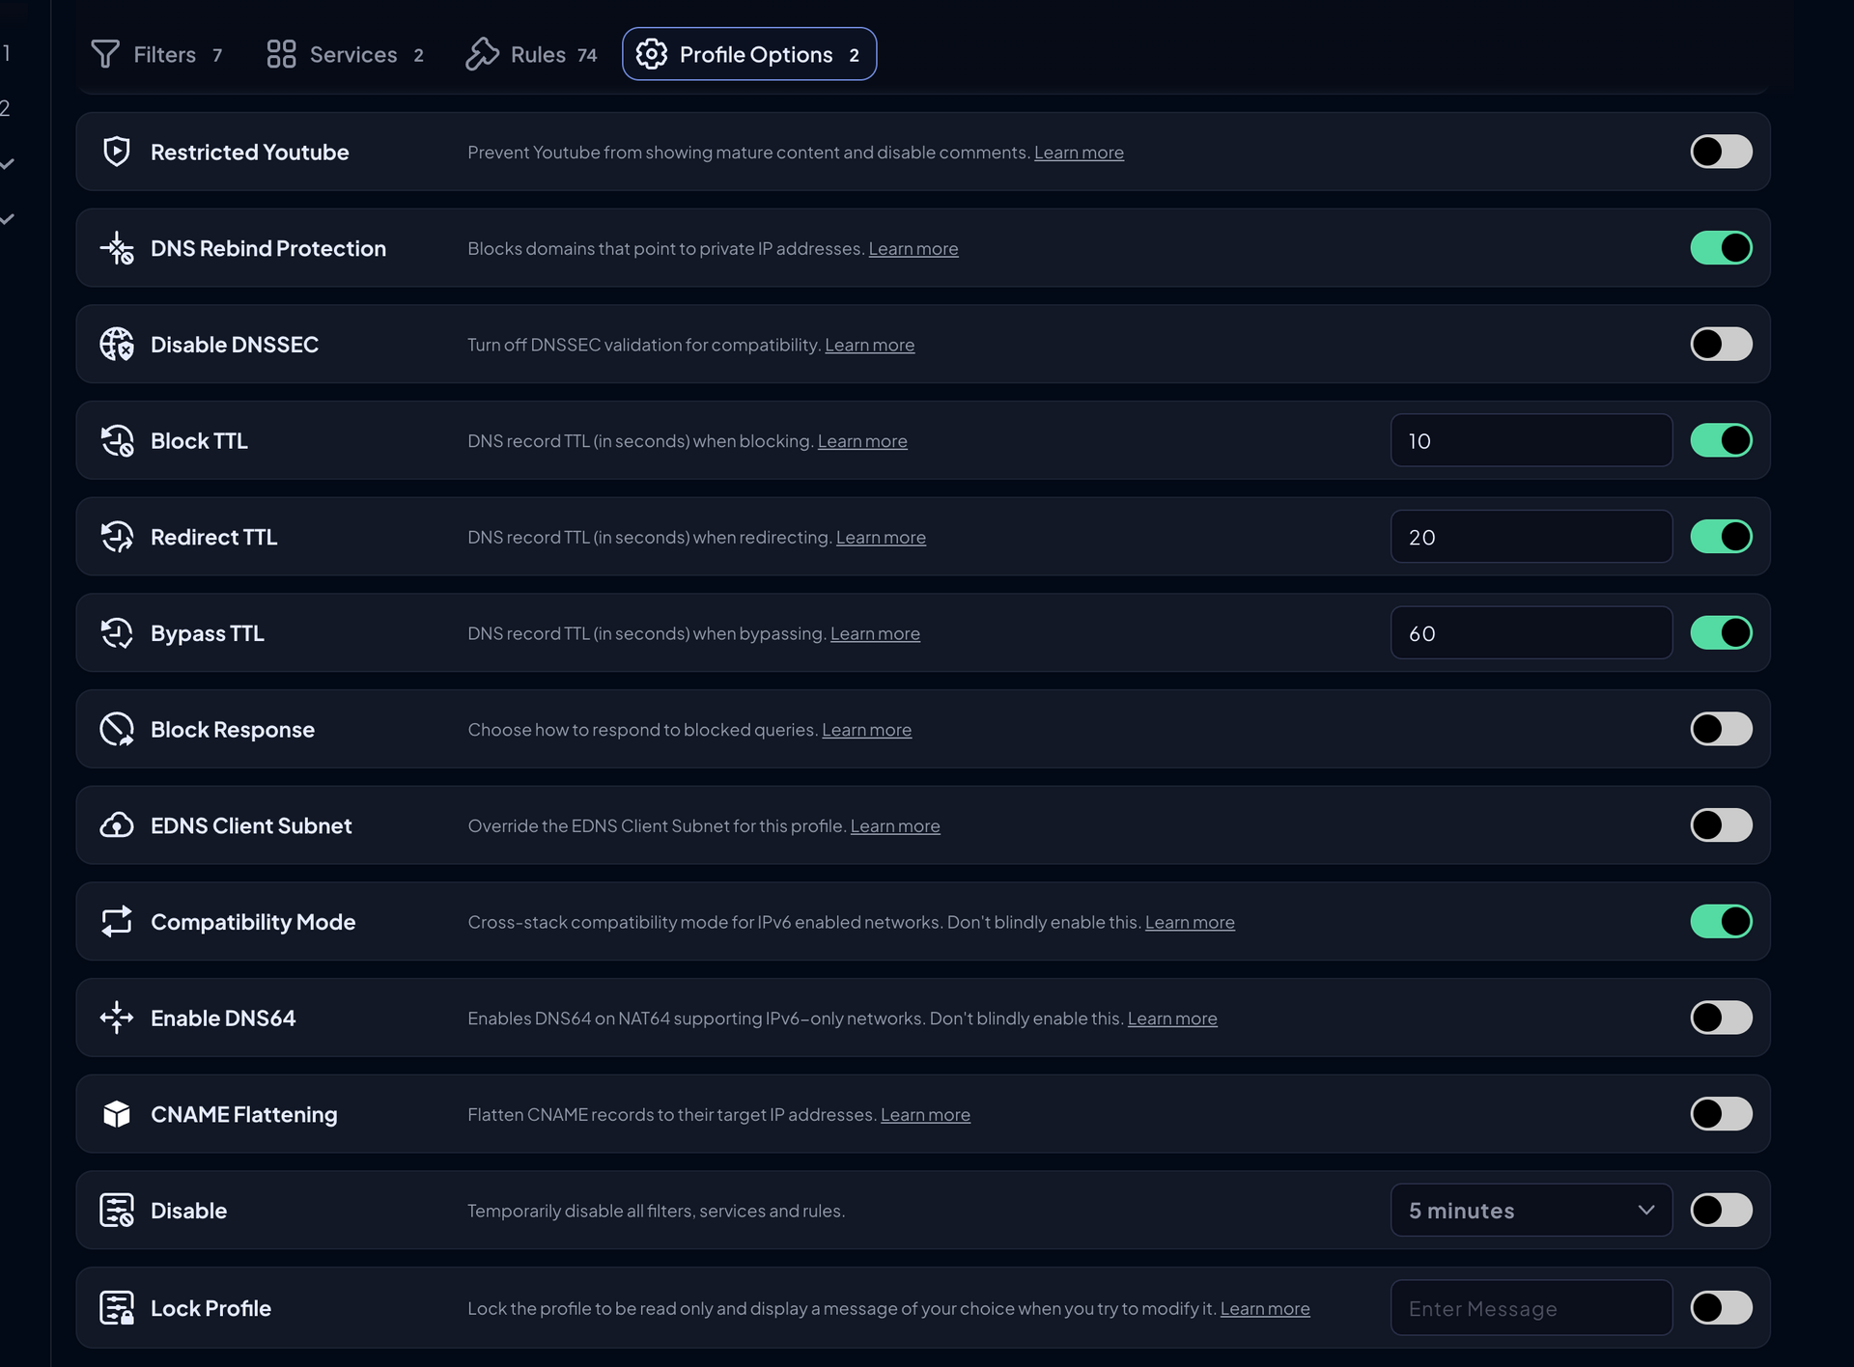Disable DNS Rebind Protection switch

click(x=1721, y=248)
